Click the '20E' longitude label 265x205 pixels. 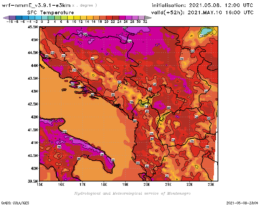[x=147, y=184]
